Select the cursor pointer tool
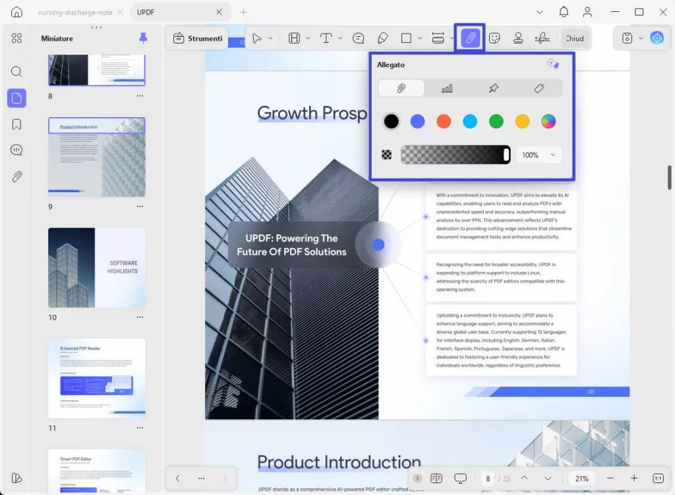 pos(256,38)
